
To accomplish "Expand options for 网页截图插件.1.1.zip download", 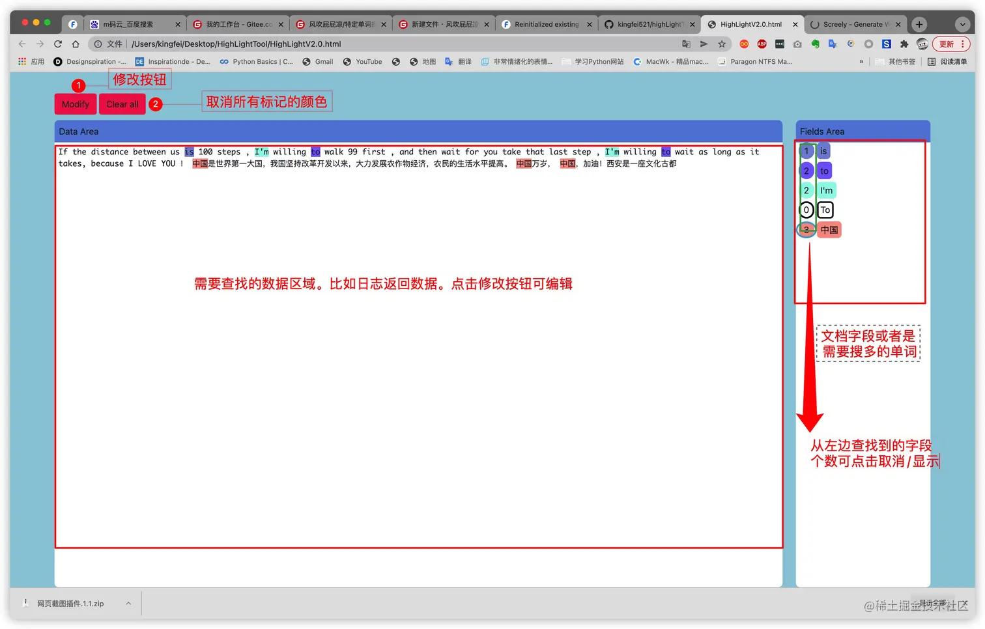I will coord(128,604).
